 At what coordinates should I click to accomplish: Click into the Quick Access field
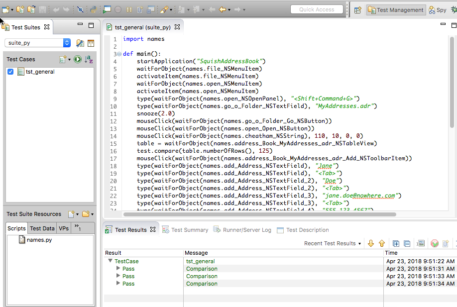[x=317, y=9]
